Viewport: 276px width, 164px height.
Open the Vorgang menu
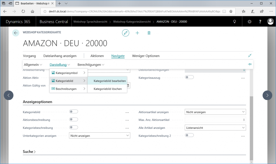pos(29,56)
